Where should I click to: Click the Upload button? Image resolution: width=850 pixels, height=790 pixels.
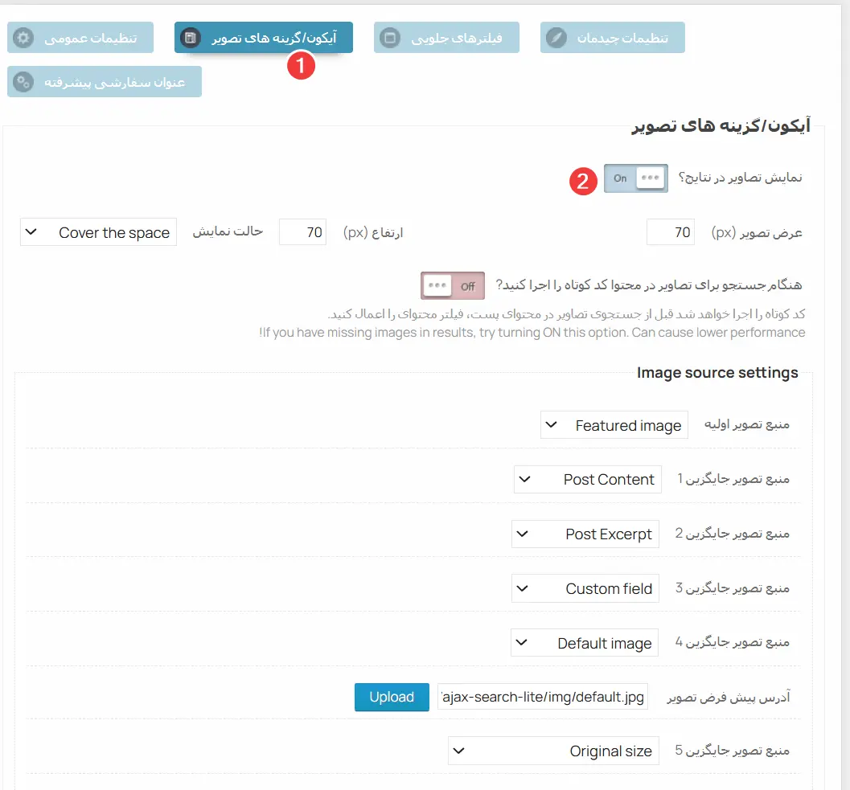[x=392, y=697]
